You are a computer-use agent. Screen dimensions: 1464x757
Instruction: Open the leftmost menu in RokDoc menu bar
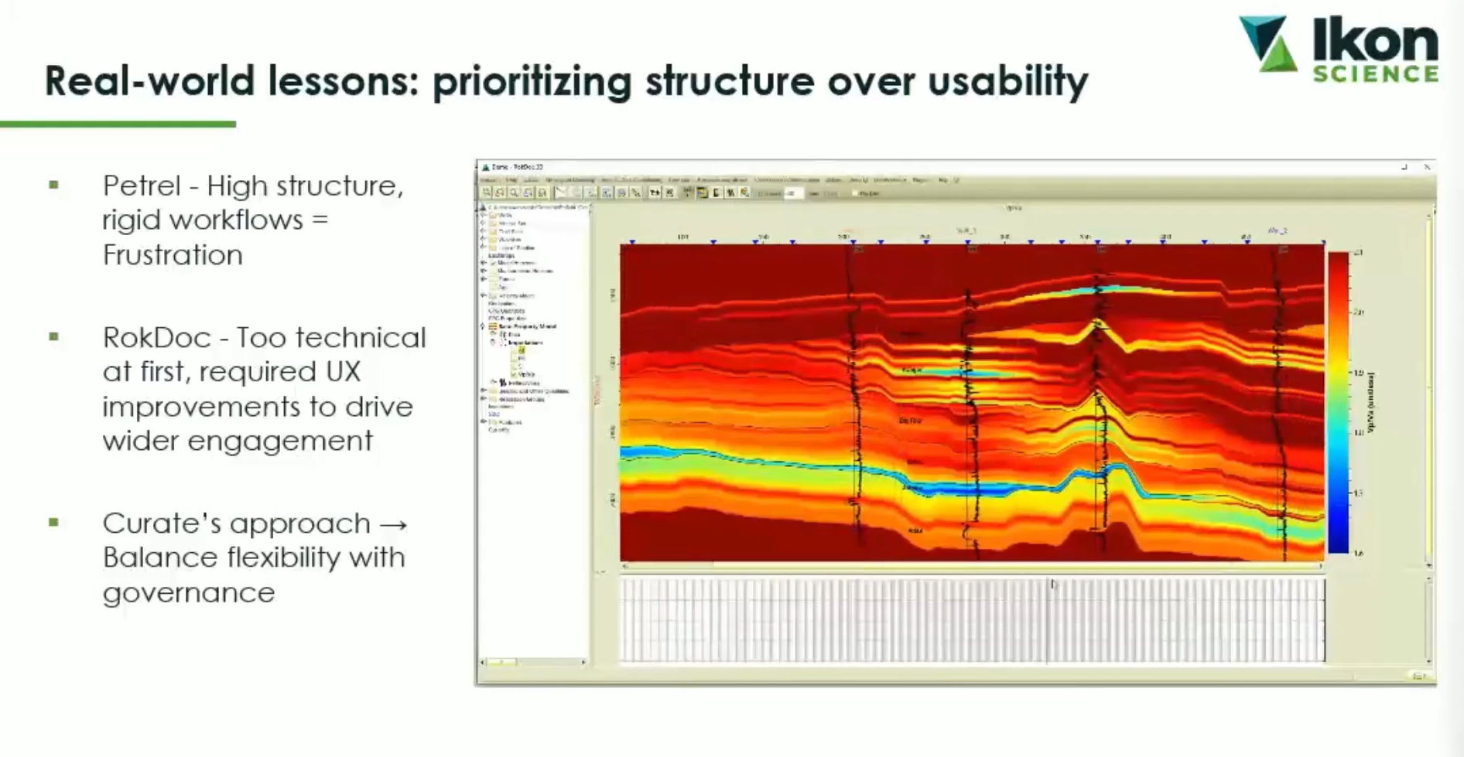489,180
